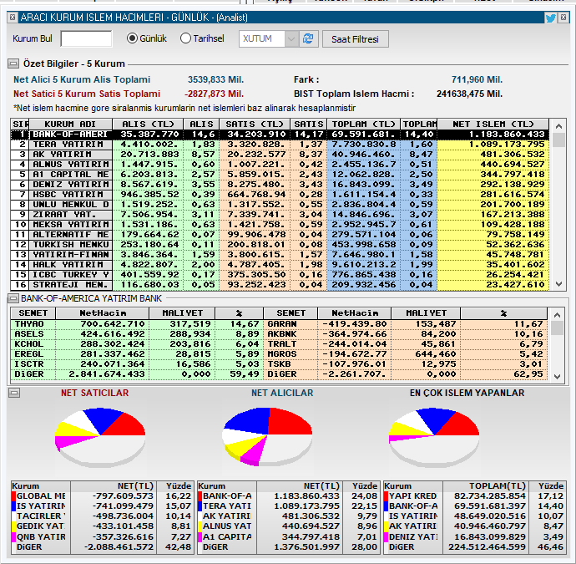This screenshot has width=576, height=564.
Task: Sort by SATIS (TL) column header
Action: (255, 124)
